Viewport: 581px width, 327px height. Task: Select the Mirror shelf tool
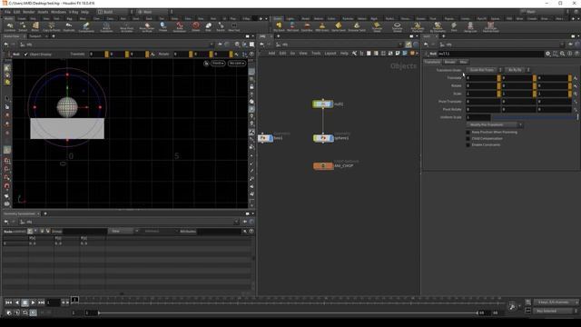click(x=35, y=26)
